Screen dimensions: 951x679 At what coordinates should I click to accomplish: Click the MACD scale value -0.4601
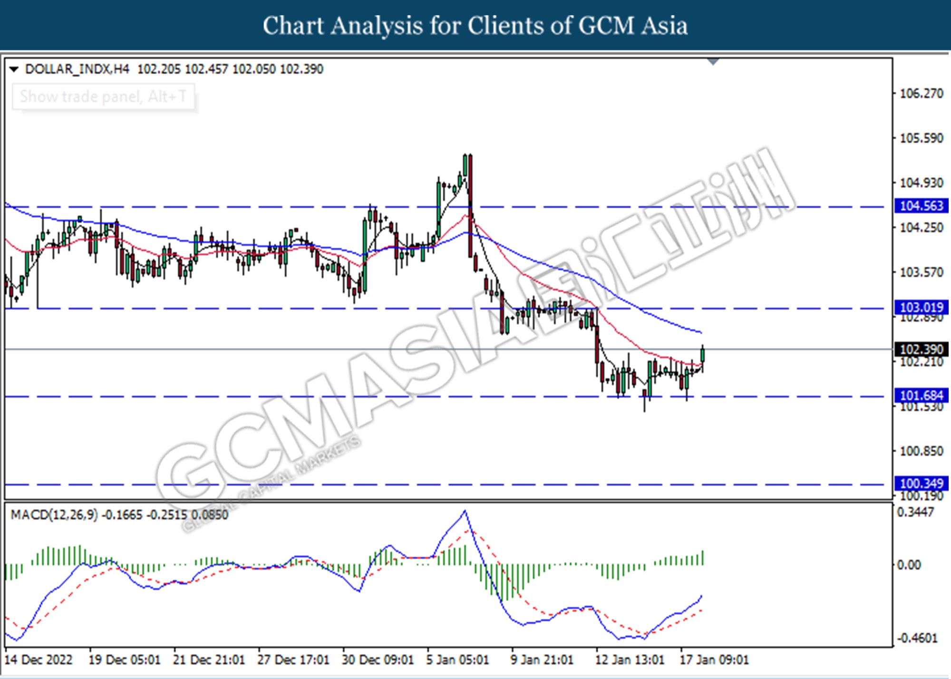point(917,638)
